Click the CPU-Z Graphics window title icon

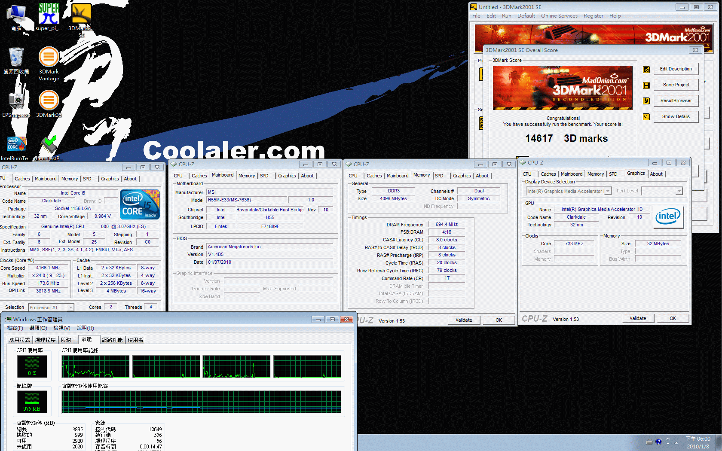click(523, 162)
